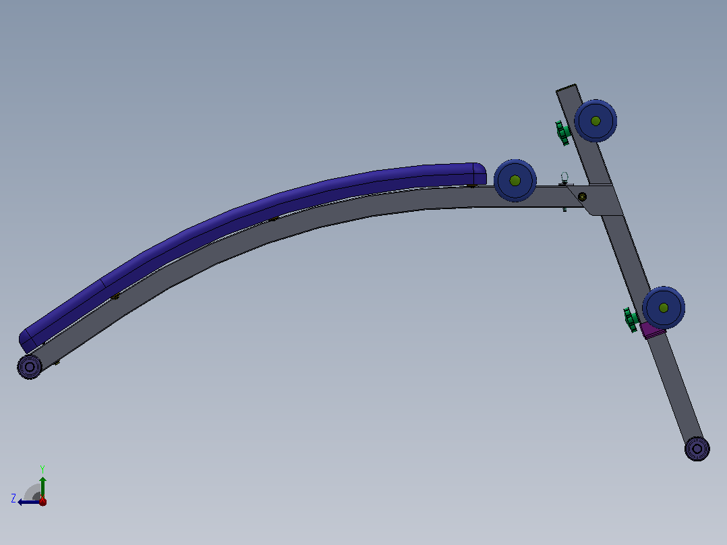Image resolution: width=727 pixels, height=545 pixels.
Task: Select the lowest blue foam roller on the leg
Action: [664, 308]
